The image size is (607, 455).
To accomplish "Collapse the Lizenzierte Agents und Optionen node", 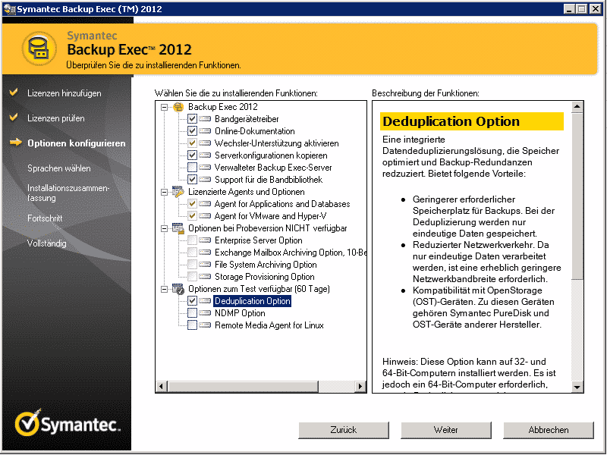I will (164, 192).
